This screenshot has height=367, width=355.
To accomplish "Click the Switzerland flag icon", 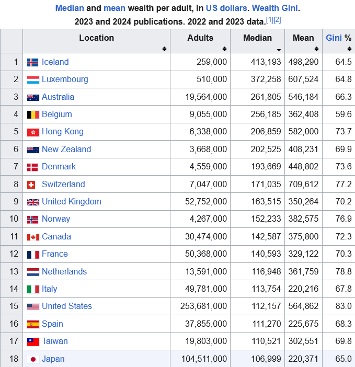I will tap(31, 185).
